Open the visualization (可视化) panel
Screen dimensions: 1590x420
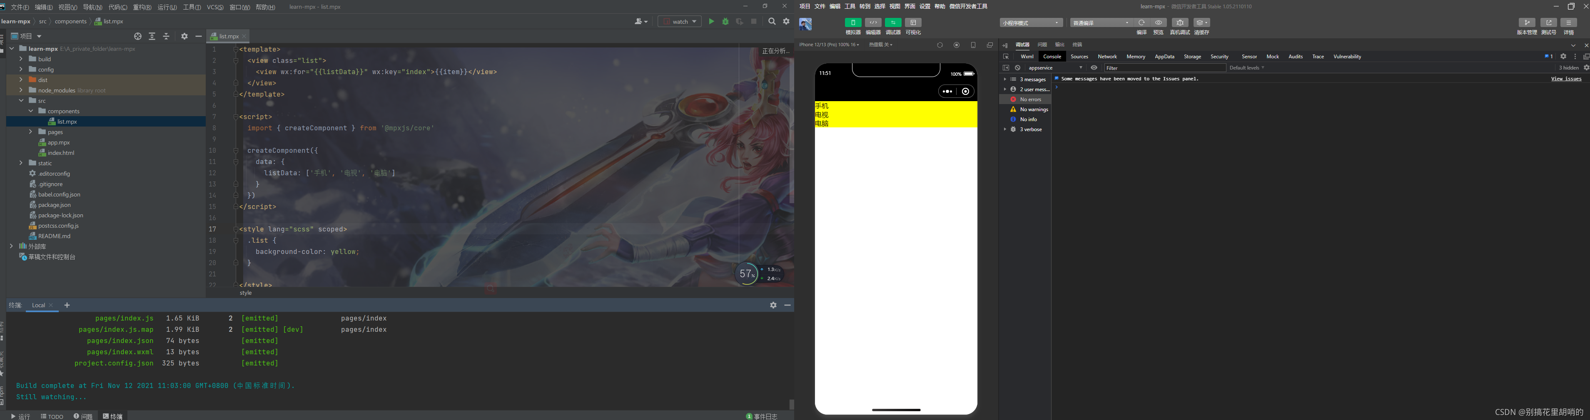[913, 23]
